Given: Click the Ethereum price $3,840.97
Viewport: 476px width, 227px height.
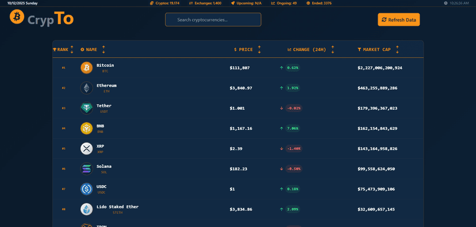Looking at the screenshot, I should [241, 88].
